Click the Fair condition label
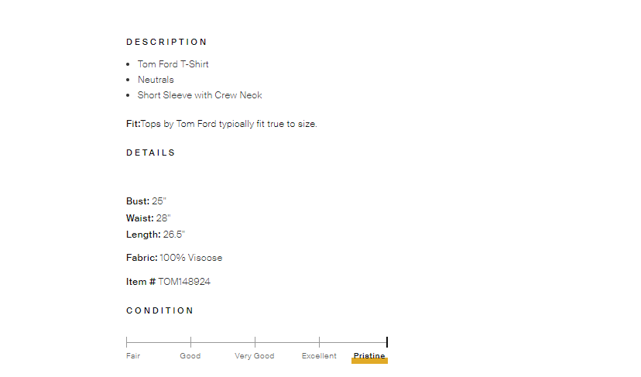The image size is (641, 377). [133, 356]
